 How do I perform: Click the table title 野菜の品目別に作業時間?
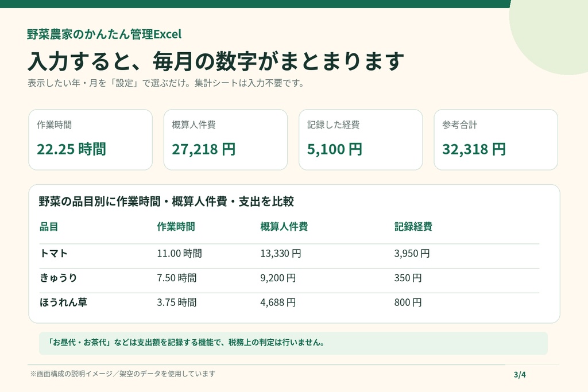pyautogui.click(x=167, y=201)
